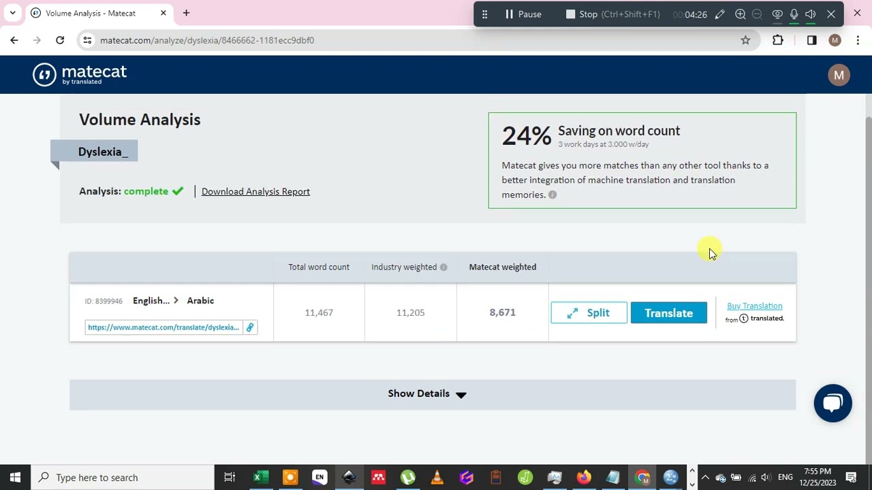
Task: Click the Chrome profile avatar
Action: click(835, 40)
